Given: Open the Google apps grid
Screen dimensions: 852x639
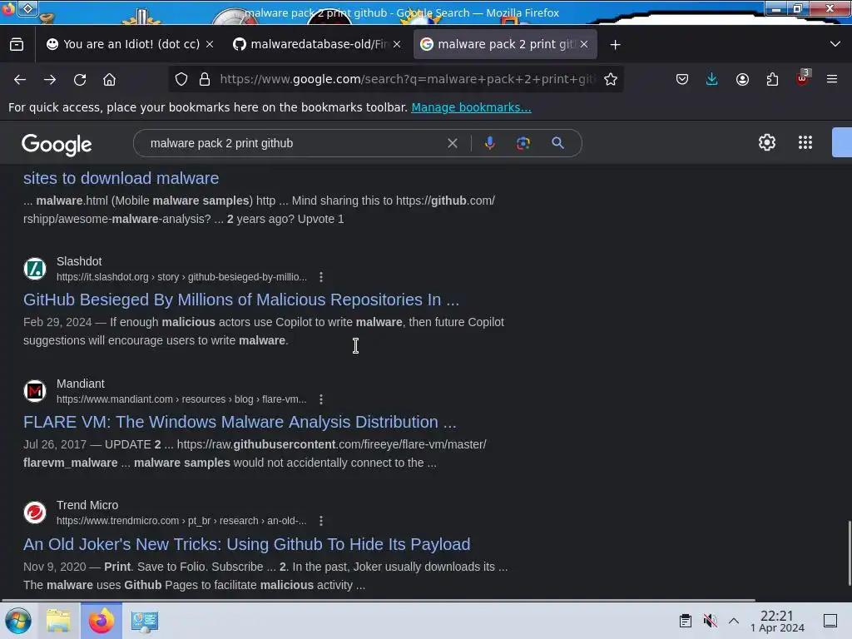Looking at the screenshot, I should [x=805, y=142].
